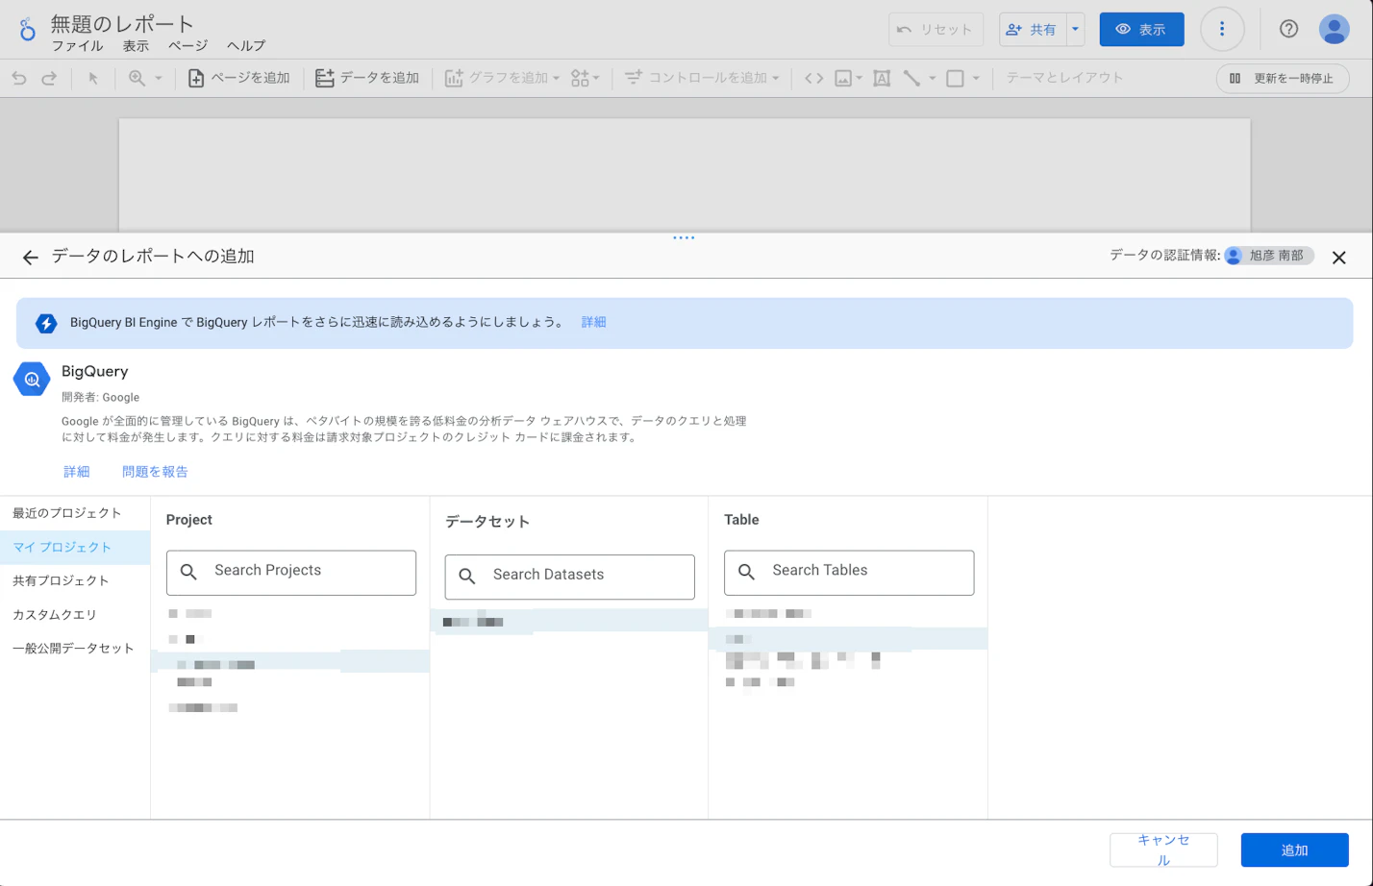Open the ヘルプ menu
Screen dimensions: 1373x886
pos(246,46)
